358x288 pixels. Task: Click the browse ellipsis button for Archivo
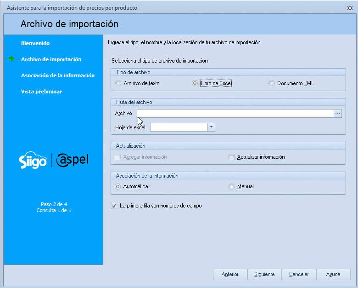click(x=338, y=113)
